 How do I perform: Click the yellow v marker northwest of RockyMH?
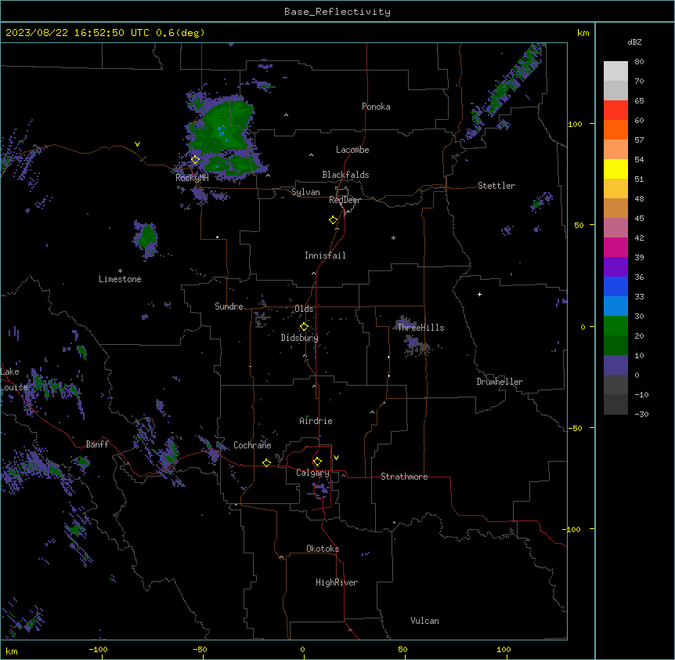coord(137,144)
